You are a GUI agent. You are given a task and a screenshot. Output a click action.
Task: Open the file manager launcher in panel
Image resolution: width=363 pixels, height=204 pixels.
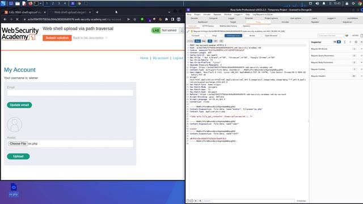[x=18, y=3]
